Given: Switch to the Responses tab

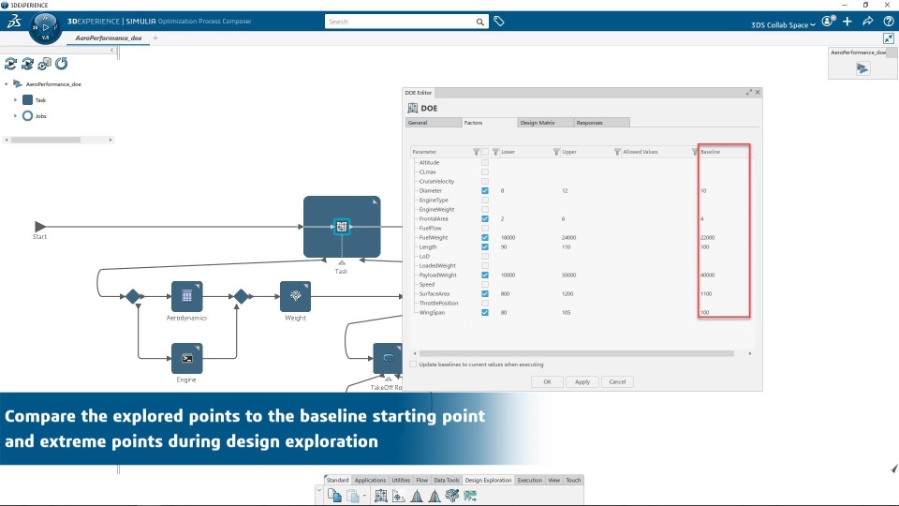Looking at the screenshot, I should click(x=601, y=123).
